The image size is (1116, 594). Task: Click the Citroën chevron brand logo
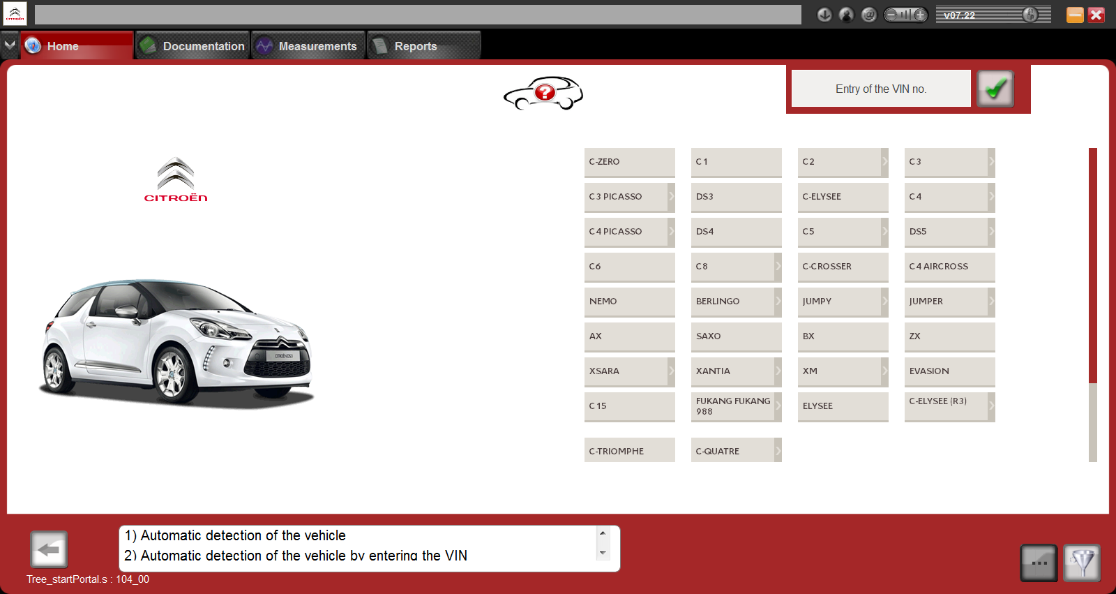(x=176, y=179)
